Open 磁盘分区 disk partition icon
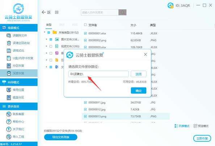 click(x=9, y=98)
